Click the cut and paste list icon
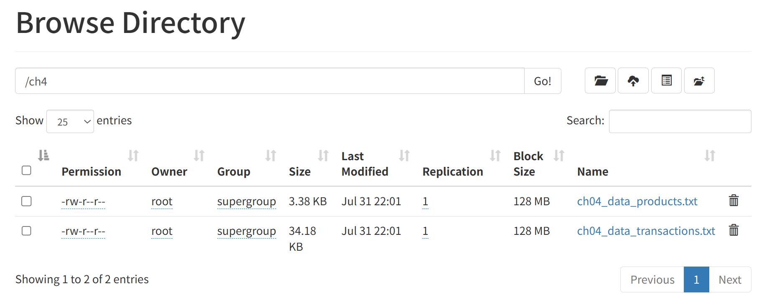The width and height of the screenshot is (759, 297). pos(666,81)
